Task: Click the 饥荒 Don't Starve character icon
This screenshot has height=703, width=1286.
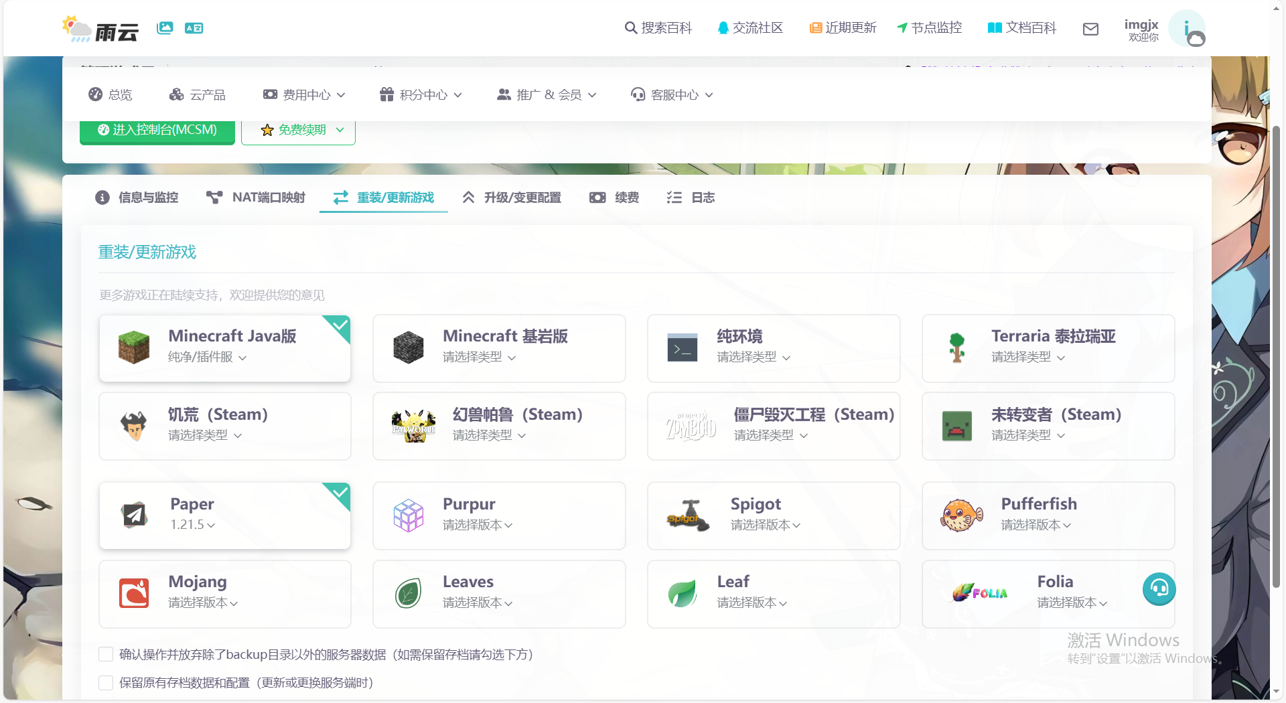Action: 134,426
